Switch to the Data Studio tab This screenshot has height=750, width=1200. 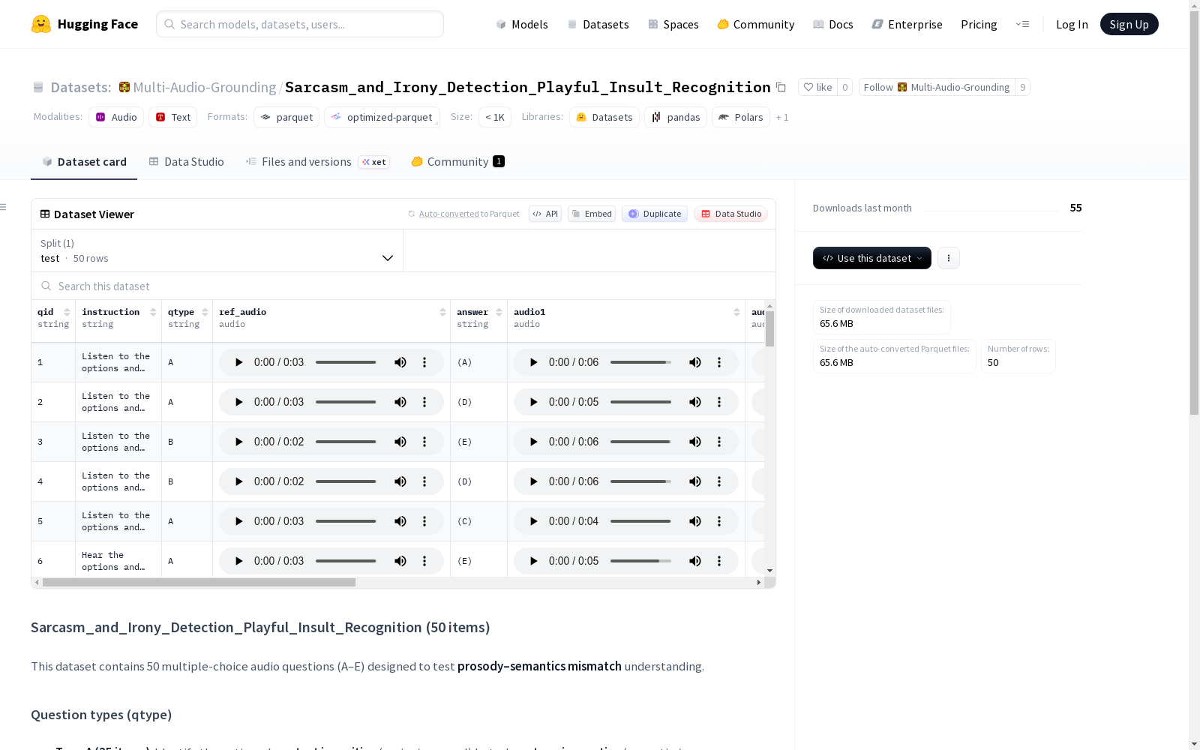(187, 162)
